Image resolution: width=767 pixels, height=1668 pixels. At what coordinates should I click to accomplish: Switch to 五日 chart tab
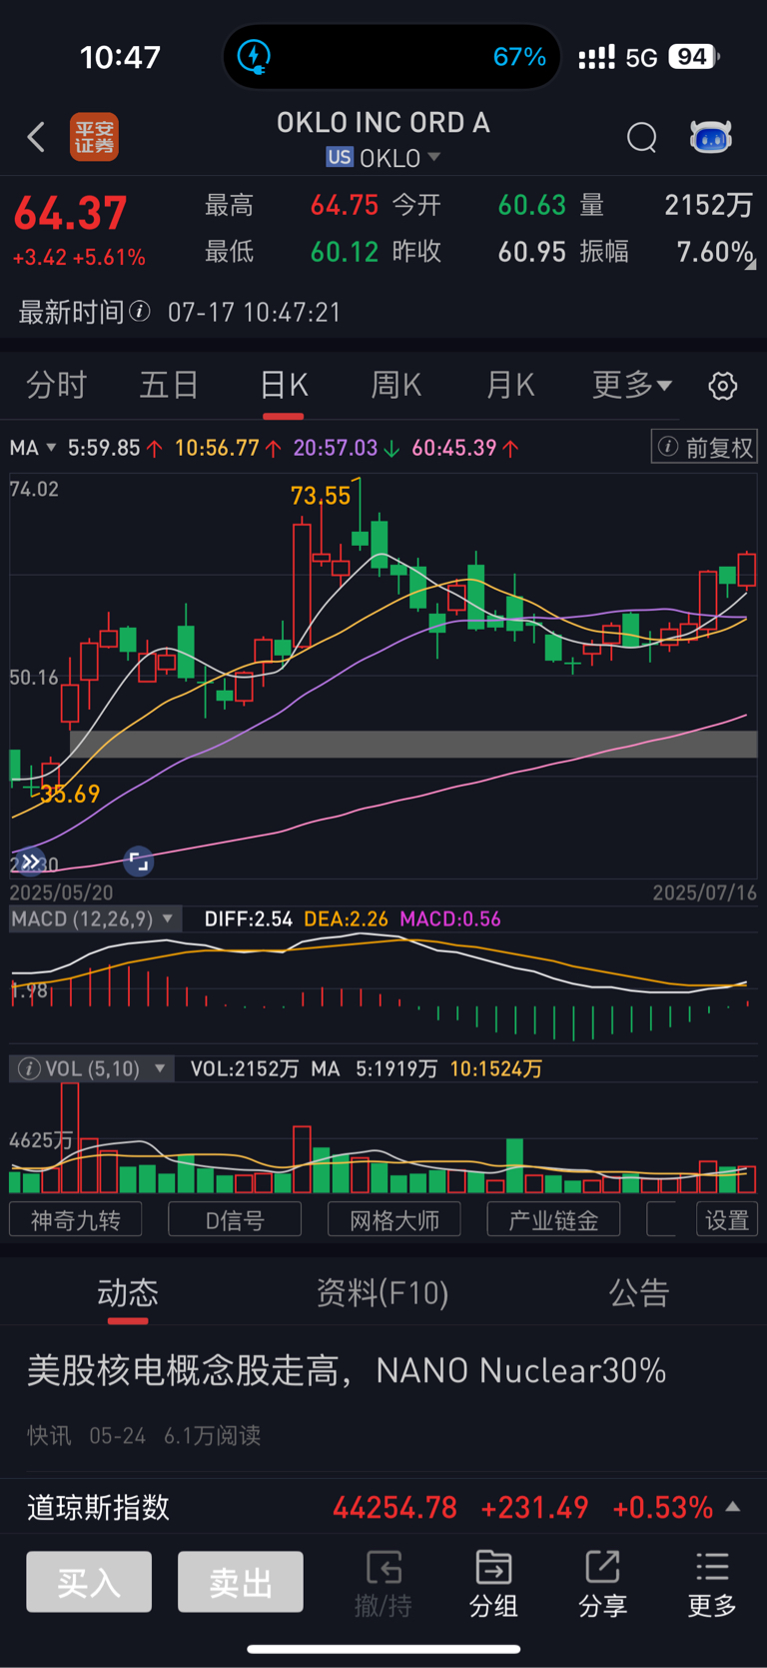click(x=169, y=385)
